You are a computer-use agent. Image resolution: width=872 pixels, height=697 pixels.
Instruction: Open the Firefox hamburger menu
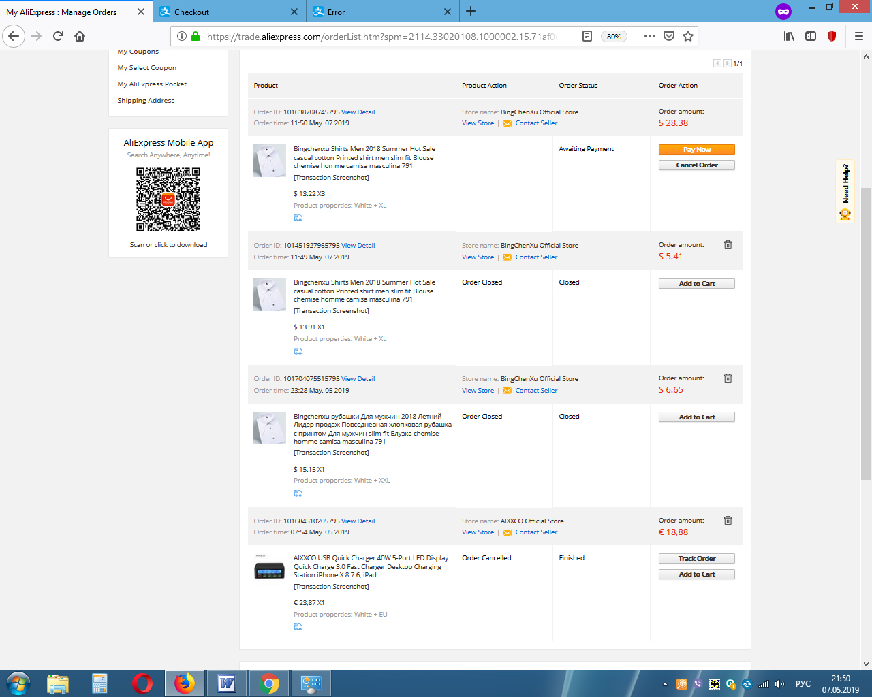click(x=858, y=36)
